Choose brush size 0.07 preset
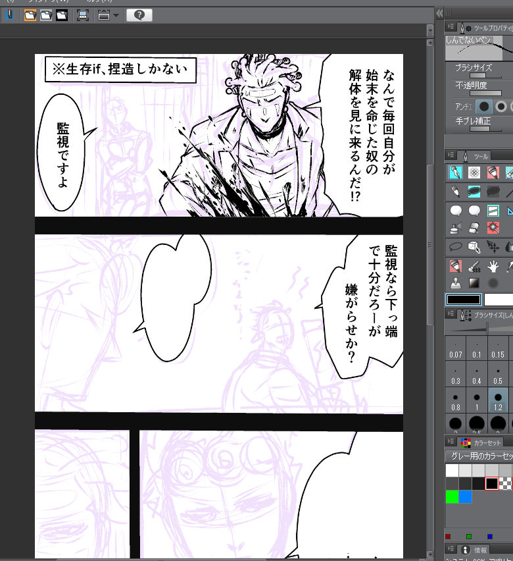 (455, 348)
